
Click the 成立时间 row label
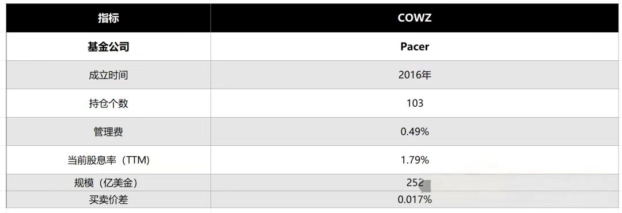click(108, 75)
